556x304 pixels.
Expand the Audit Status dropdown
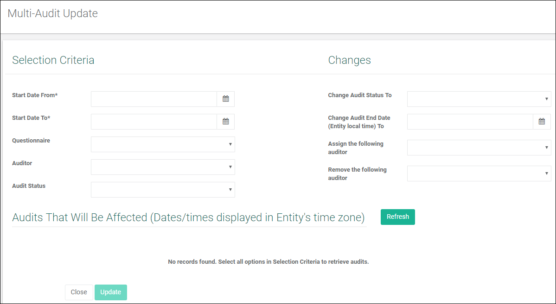click(230, 190)
